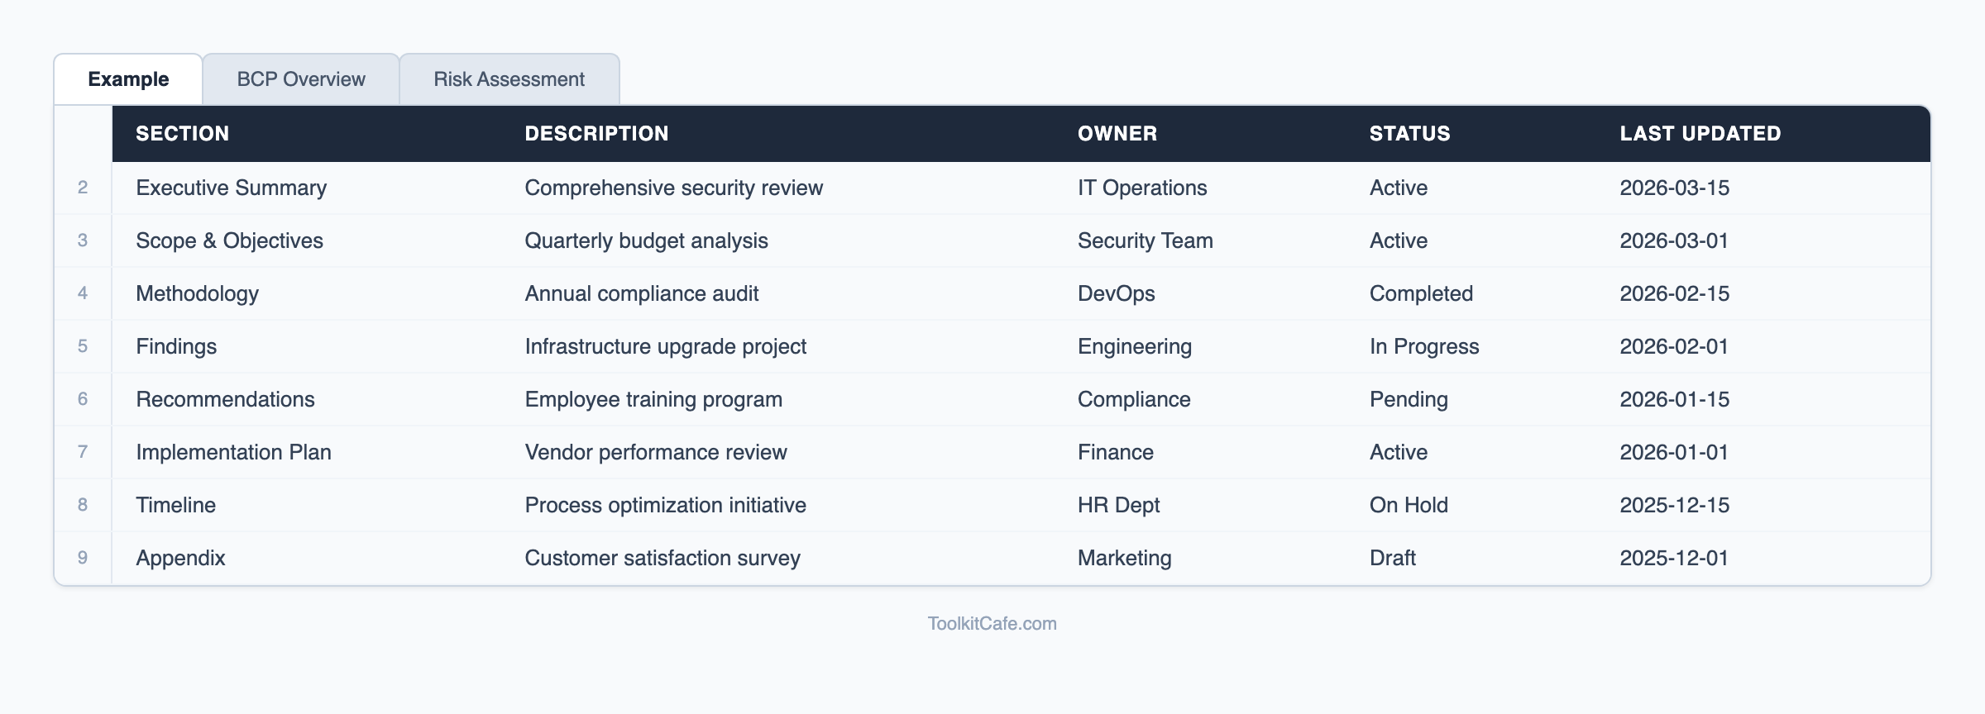The width and height of the screenshot is (1985, 714).
Task: Open the ToolkitCafe.com footer link
Action: [x=992, y=624]
